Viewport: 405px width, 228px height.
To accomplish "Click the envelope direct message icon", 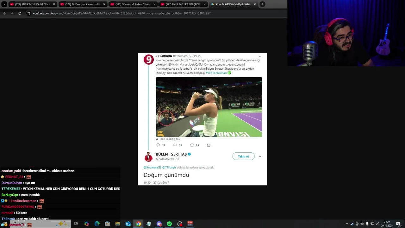I will (x=209, y=145).
